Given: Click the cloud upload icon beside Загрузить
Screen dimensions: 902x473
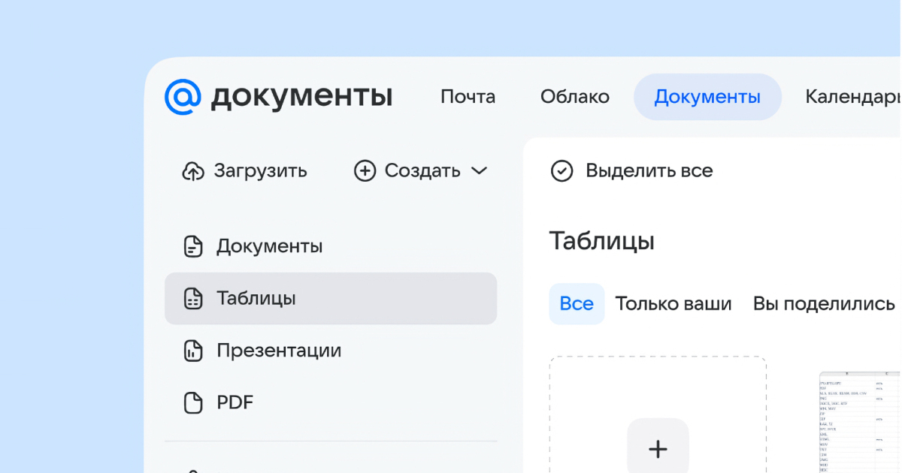Looking at the screenshot, I should pyautogui.click(x=193, y=171).
